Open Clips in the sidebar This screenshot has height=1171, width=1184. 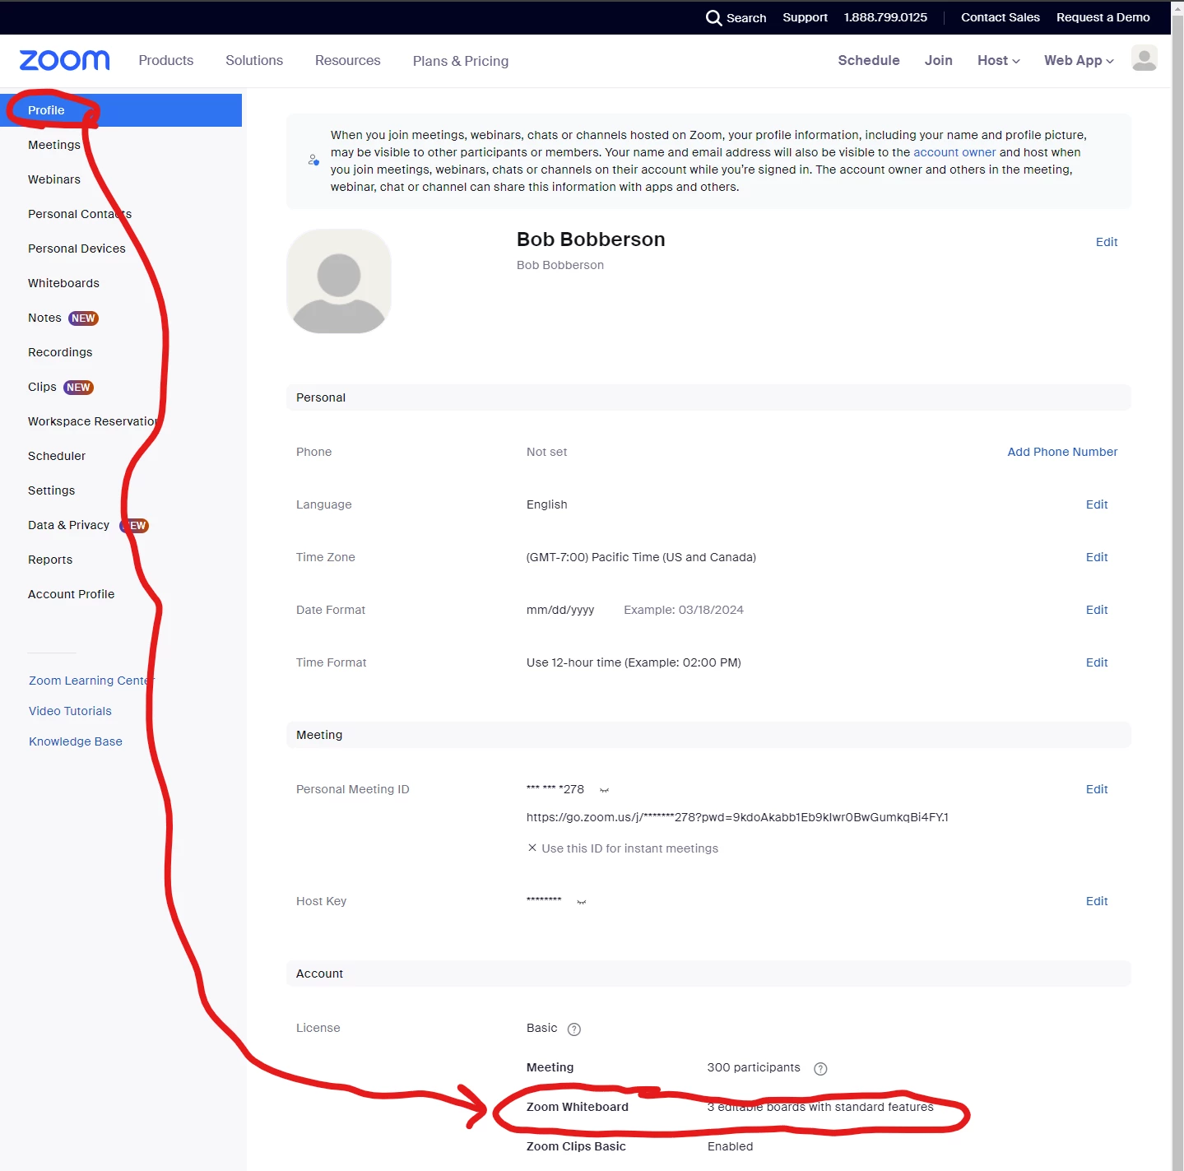pyautogui.click(x=42, y=387)
